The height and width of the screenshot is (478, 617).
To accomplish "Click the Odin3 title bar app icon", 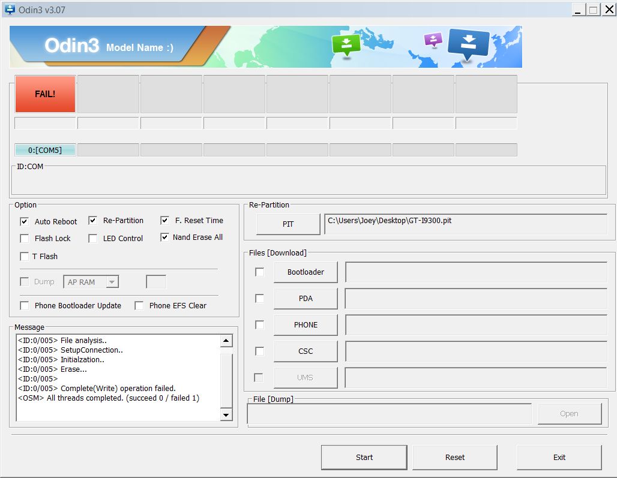I will 9,9.
